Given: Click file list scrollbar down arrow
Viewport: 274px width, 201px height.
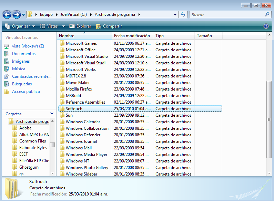Looking at the screenshot, I should pyautogui.click(x=269, y=173).
